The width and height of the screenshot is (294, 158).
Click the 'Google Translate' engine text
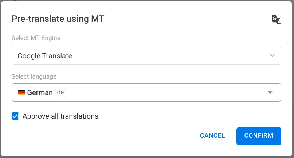pyautogui.click(x=45, y=56)
